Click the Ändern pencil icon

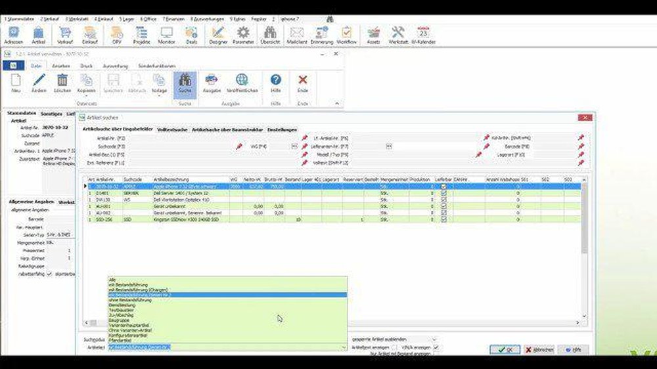[x=39, y=83]
